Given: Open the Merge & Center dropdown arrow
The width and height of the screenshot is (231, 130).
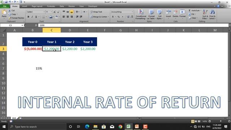Looking at the screenshot, I should [x=108, y=17].
